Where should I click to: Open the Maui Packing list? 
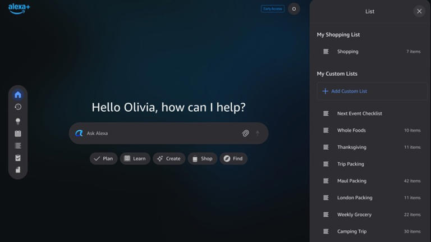pos(371,181)
